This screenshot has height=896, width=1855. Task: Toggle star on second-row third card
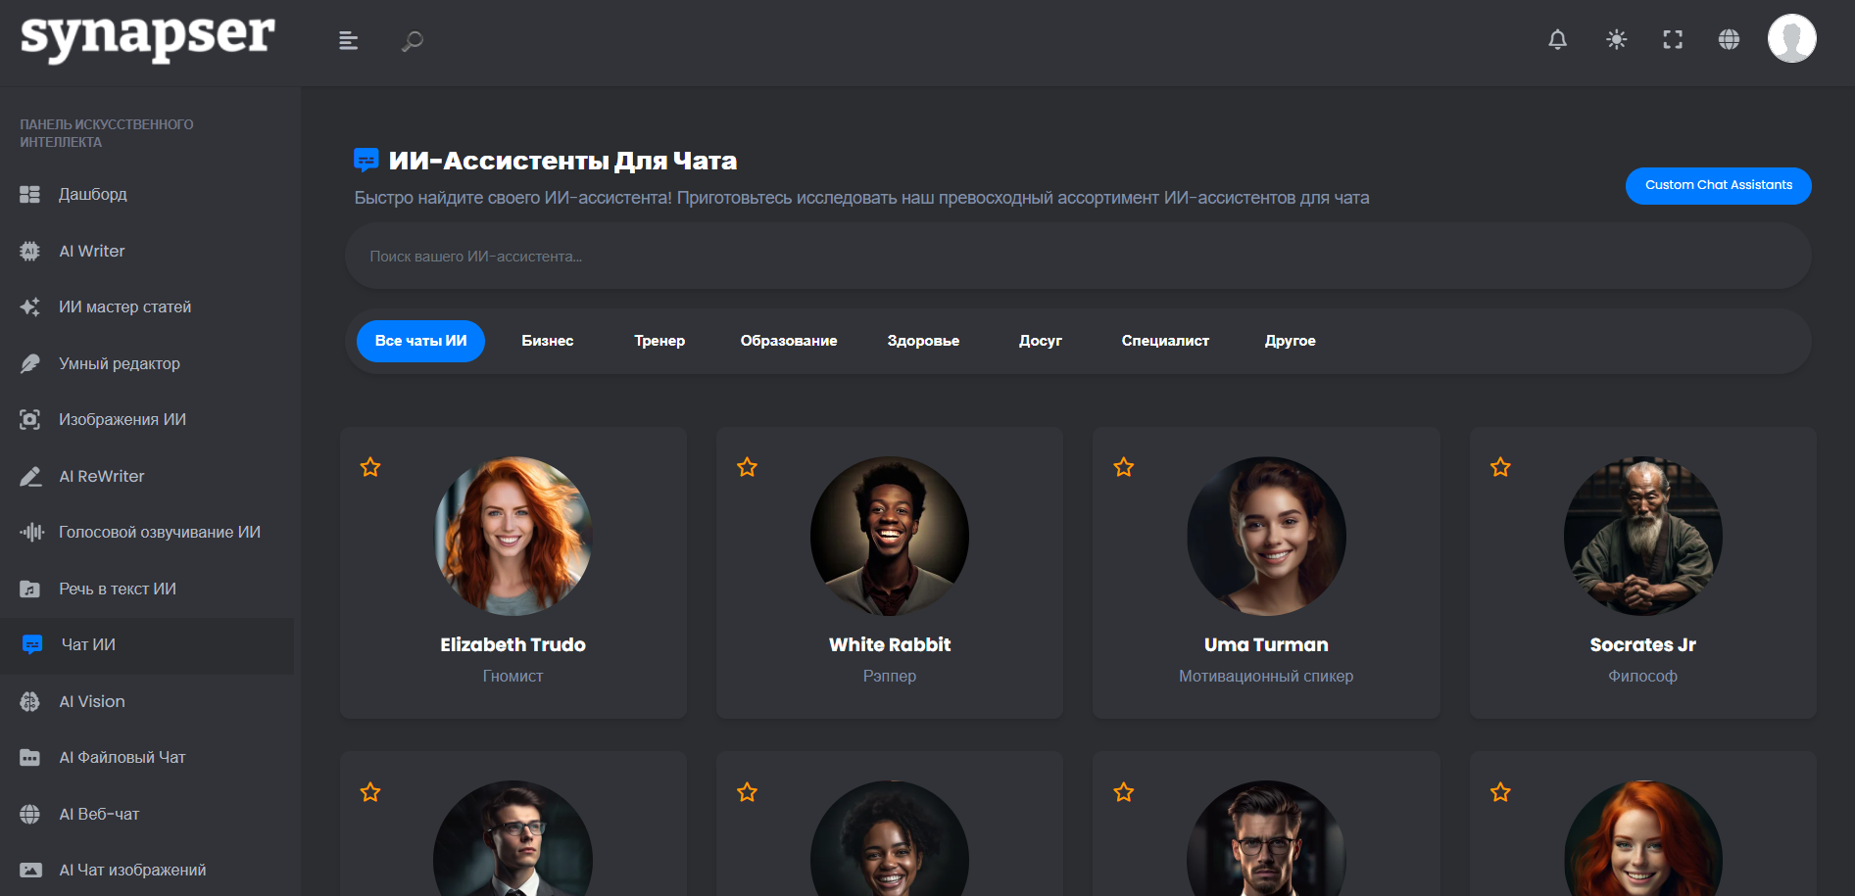pyautogui.click(x=1124, y=792)
